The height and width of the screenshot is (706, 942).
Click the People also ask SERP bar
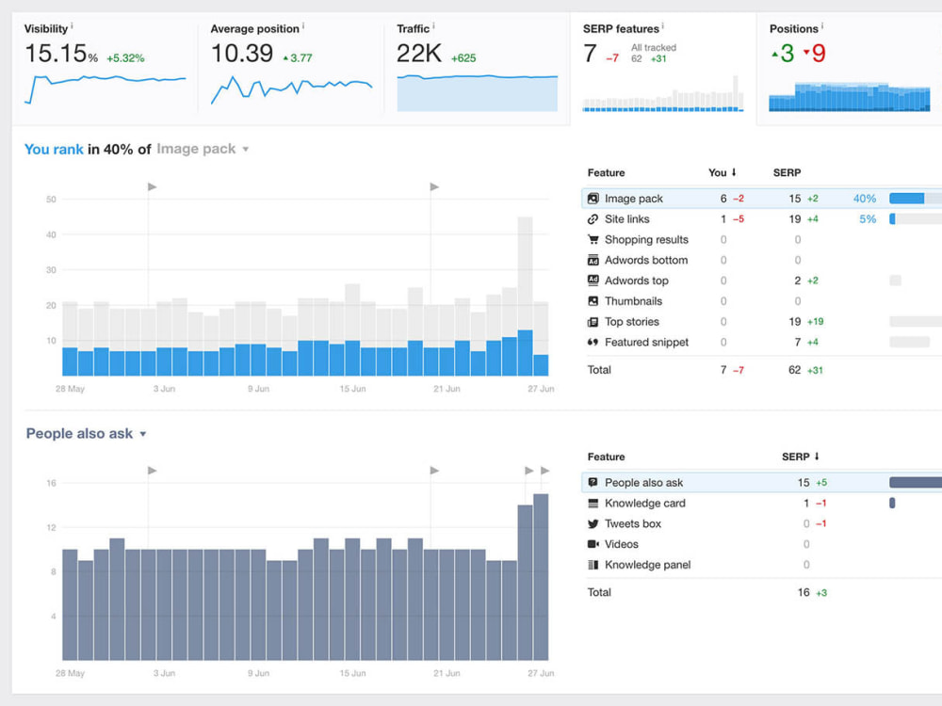pos(916,482)
